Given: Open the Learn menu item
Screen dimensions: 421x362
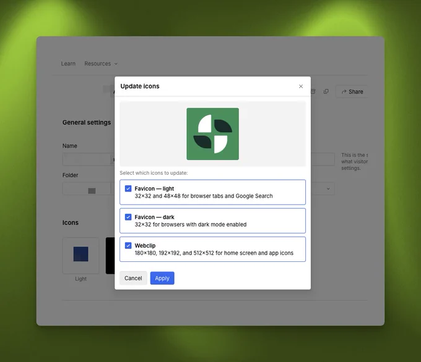Looking at the screenshot, I should (x=68, y=64).
